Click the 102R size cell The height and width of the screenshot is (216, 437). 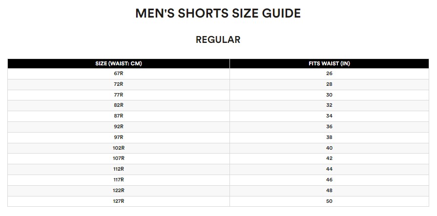(x=119, y=148)
